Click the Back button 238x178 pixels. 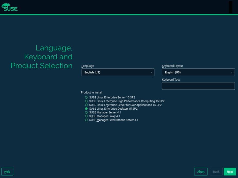pos(216,172)
